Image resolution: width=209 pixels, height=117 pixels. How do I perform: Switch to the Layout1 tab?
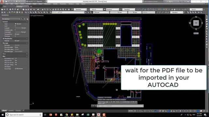point(11,110)
